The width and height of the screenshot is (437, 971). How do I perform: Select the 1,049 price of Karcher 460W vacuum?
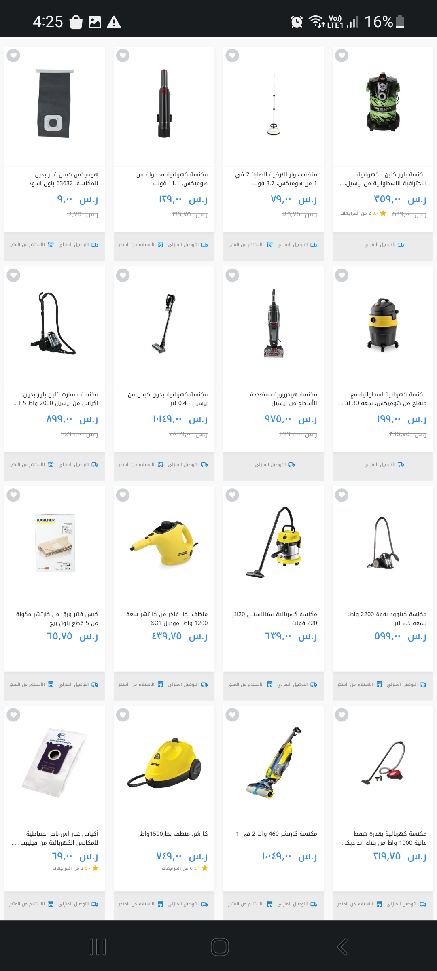coord(289,856)
